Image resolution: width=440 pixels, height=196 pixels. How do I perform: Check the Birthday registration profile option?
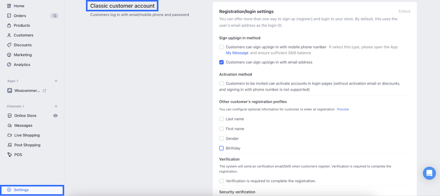tap(221, 148)
